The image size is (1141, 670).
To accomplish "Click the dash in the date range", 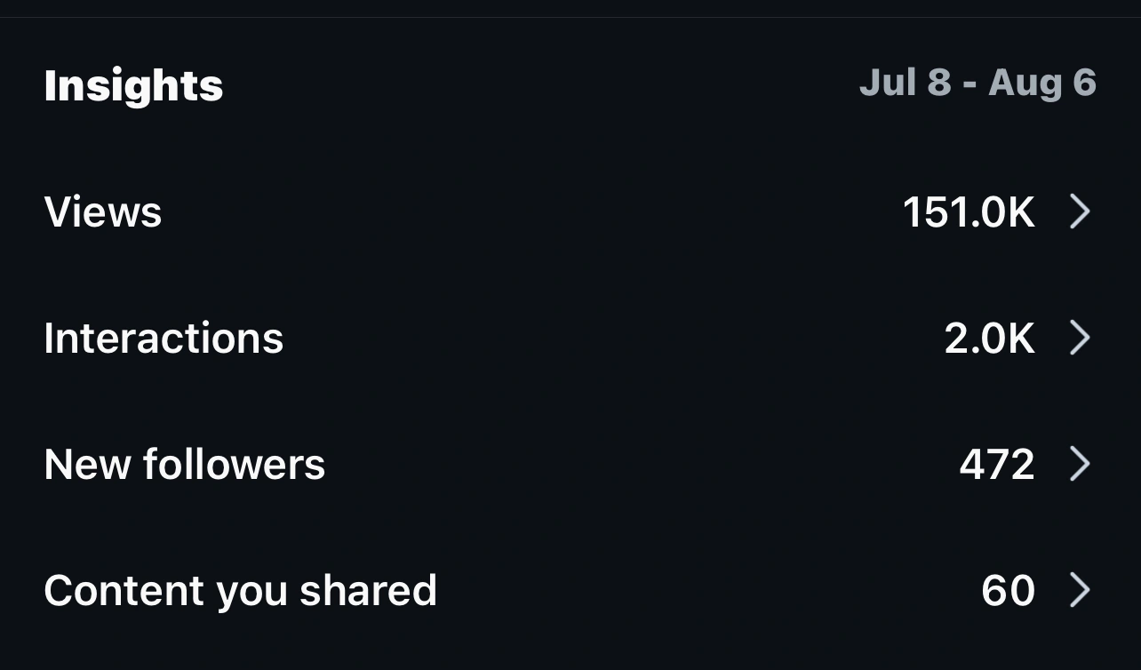I will point(969,84).
